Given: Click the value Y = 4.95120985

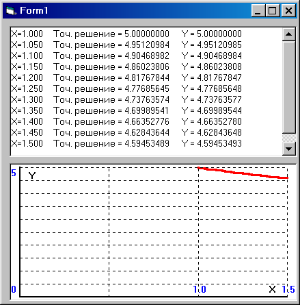Looking at the screenshot, I should (212, 45).
